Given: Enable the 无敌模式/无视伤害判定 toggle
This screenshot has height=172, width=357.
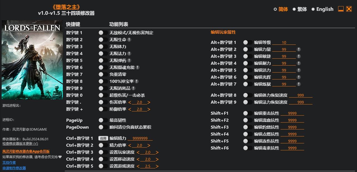Looking at the screenshot, I should 103,33.
